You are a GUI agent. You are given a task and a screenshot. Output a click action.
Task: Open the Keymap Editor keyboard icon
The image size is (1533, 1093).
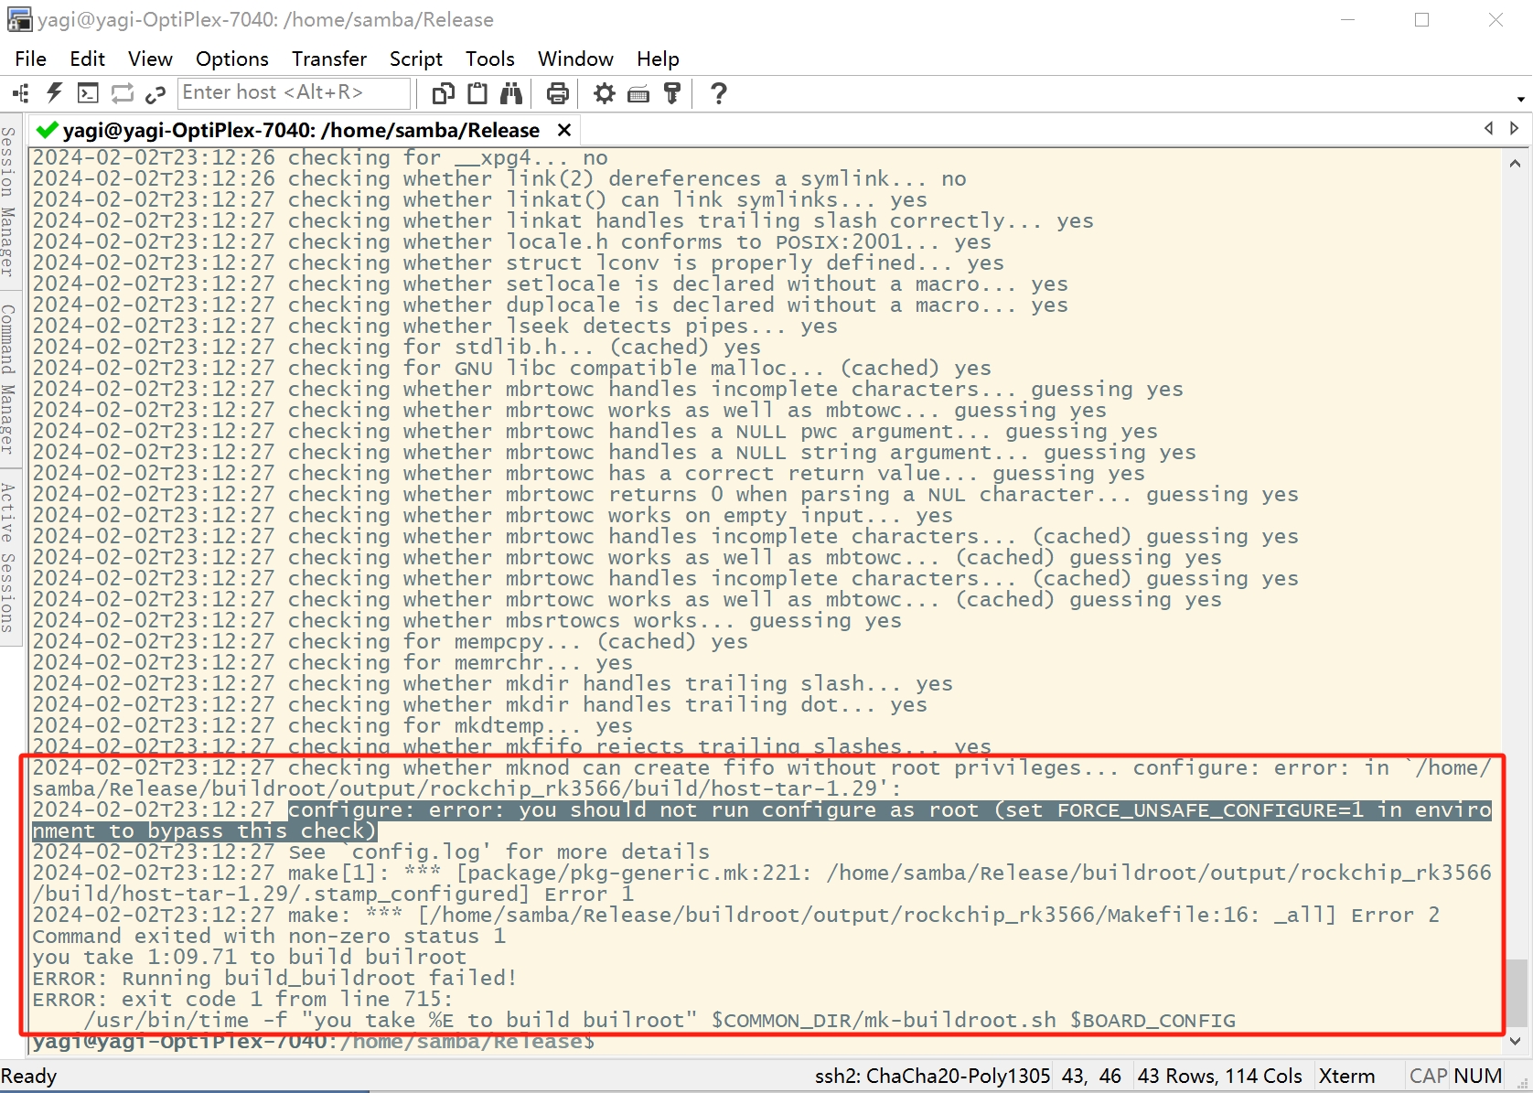638,93
